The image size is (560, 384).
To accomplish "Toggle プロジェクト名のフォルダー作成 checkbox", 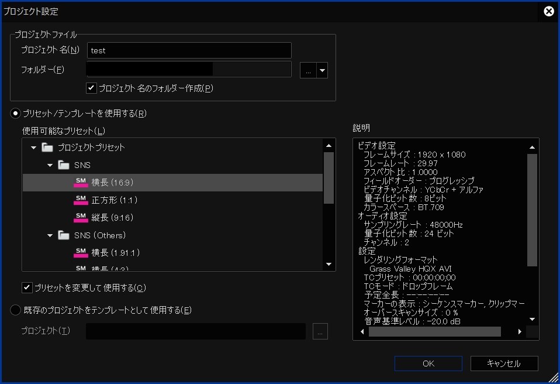I will click(x=91, y=88).
